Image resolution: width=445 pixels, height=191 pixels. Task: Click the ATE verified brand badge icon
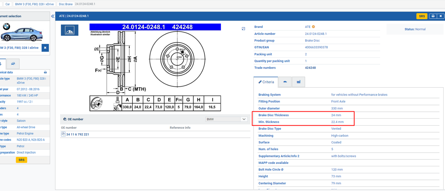[x=313, y=27]
